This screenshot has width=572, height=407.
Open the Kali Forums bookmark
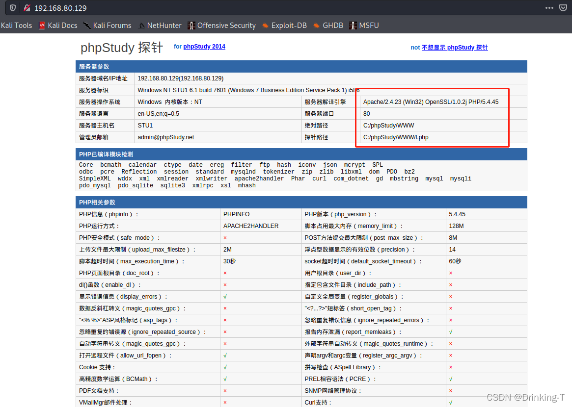click(107, 25)
